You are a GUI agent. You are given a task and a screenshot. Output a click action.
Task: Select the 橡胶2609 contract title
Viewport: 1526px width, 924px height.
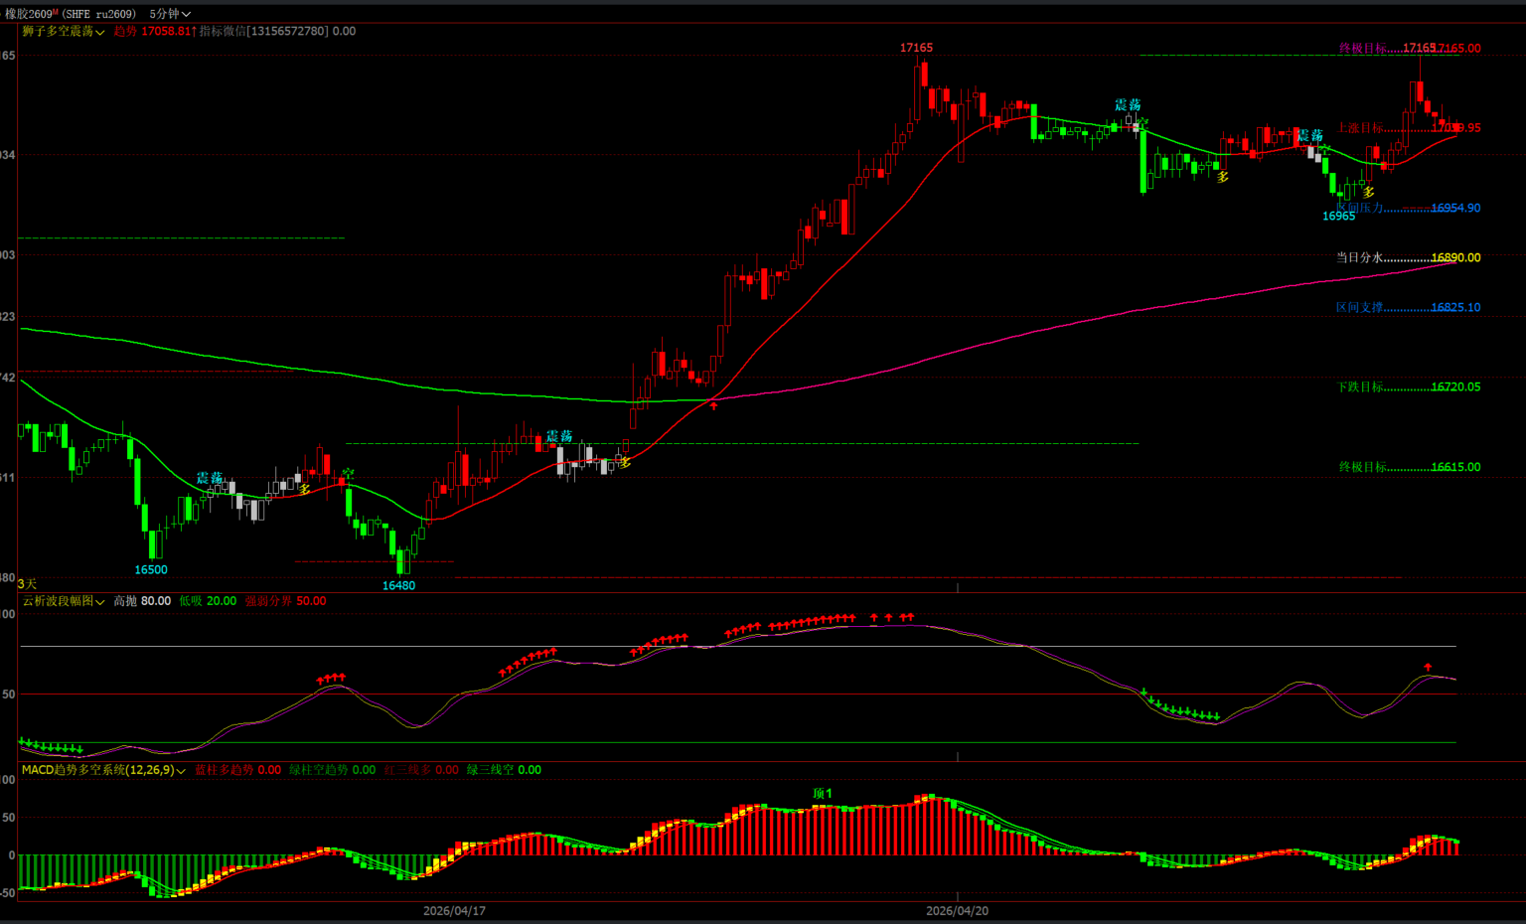(28, 14)
